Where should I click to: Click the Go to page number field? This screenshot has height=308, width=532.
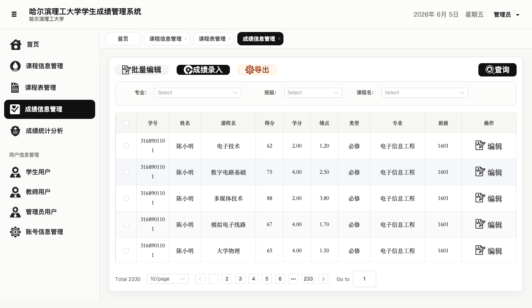click(365, 279)
